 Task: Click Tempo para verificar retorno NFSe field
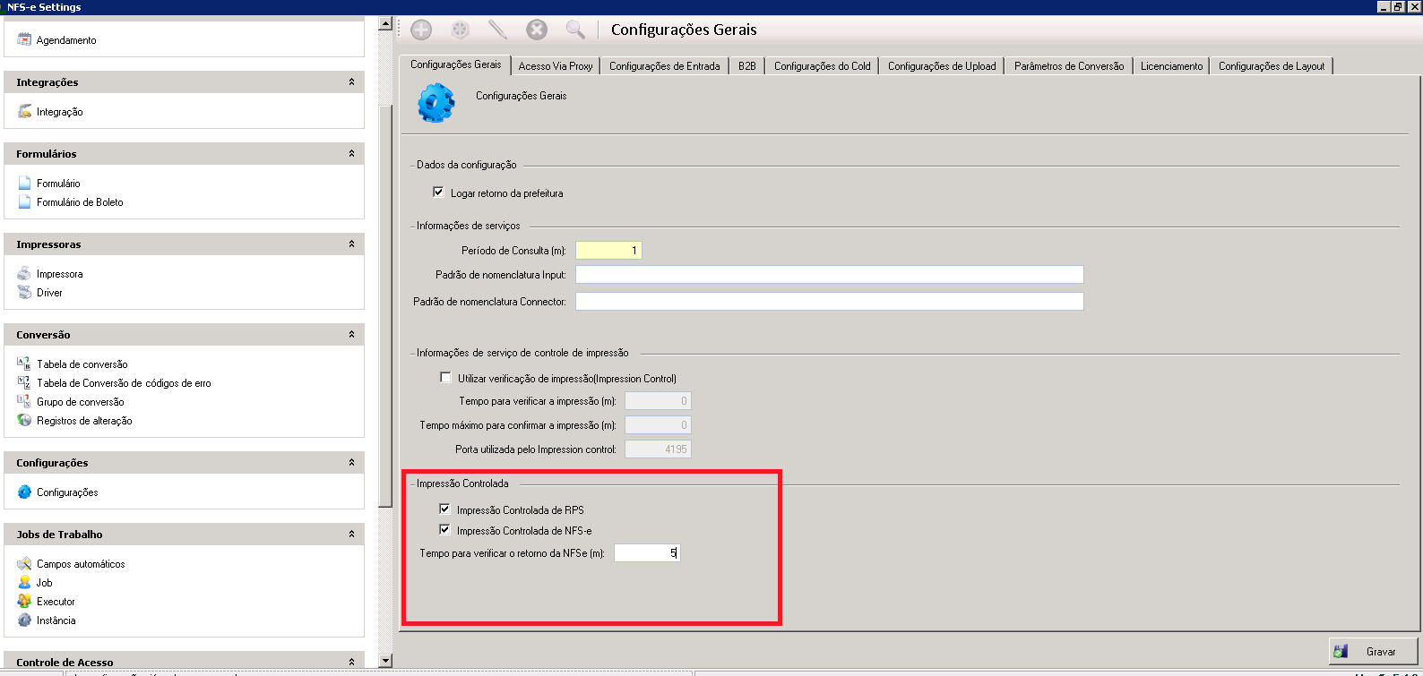[647, 552]
